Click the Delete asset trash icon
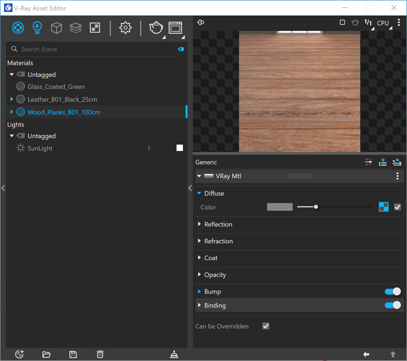 (x=100, y=354)
